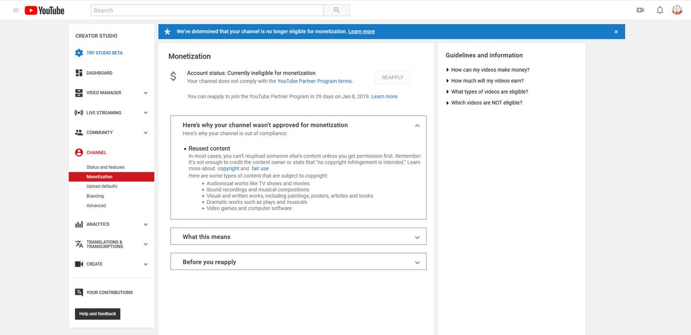Dismiss the blue monetization banner
The width and height of the screenshot is (691, 335).
(616, 32)
